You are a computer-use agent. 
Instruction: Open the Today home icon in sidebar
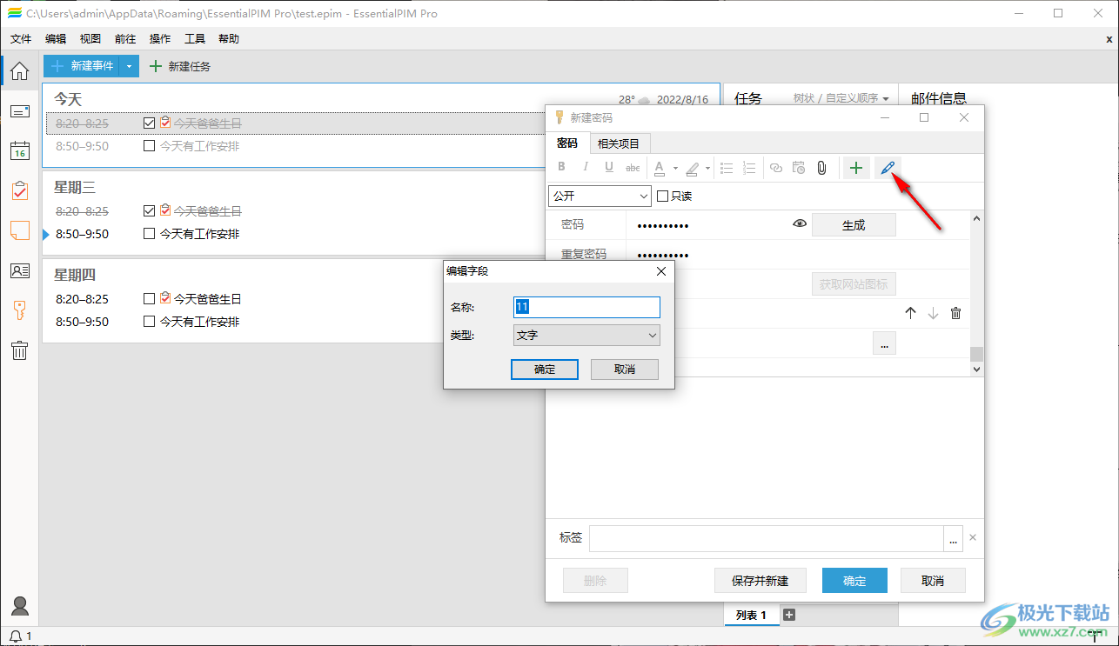[x=19, y=71]
